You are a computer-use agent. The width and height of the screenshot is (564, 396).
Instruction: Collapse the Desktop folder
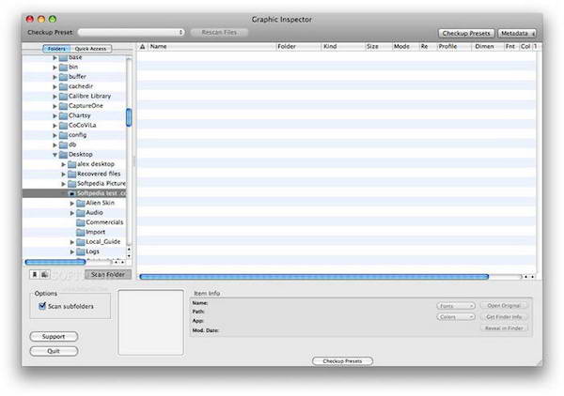click(x=55, y=155)
